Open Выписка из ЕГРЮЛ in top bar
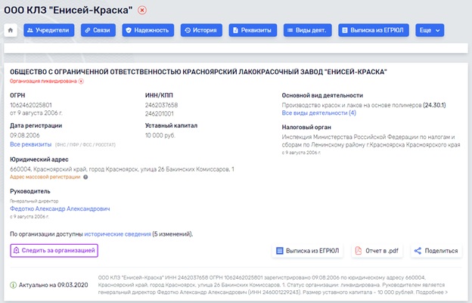 [x=374, y=30]
